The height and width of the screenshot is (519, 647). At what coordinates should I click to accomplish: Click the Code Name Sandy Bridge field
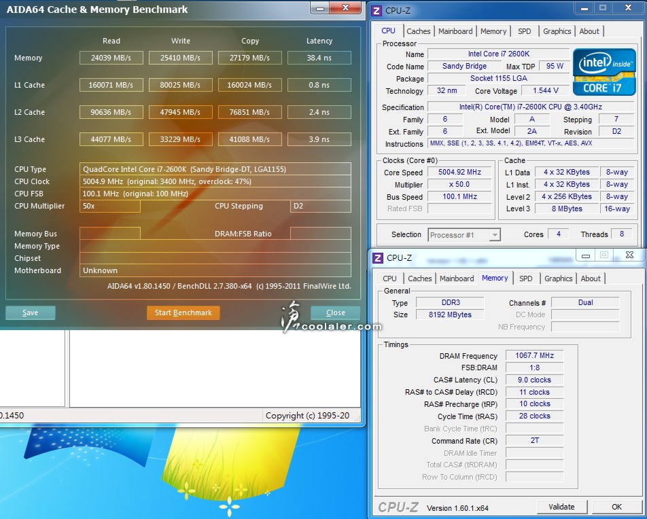tap(464, 66)
